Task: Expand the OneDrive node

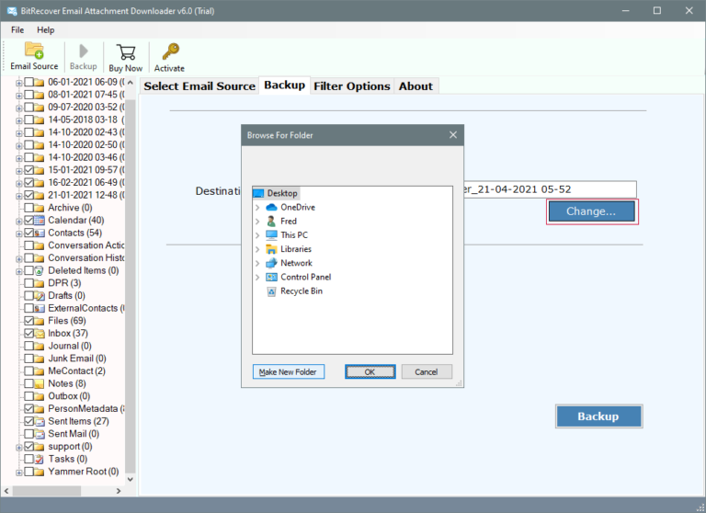Action: click(x=257, y=207)
